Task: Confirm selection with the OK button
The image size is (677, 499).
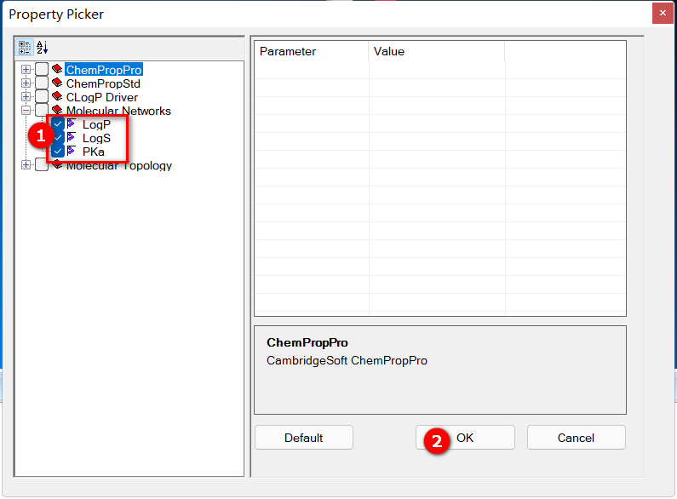Action: 465,438
